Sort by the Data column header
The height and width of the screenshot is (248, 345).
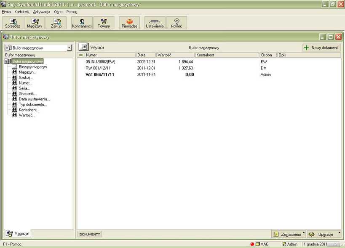click(x=146, y=55)
